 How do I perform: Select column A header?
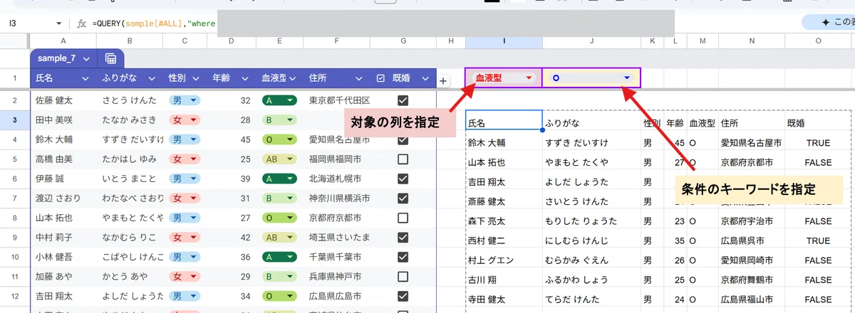coord(64,42)
